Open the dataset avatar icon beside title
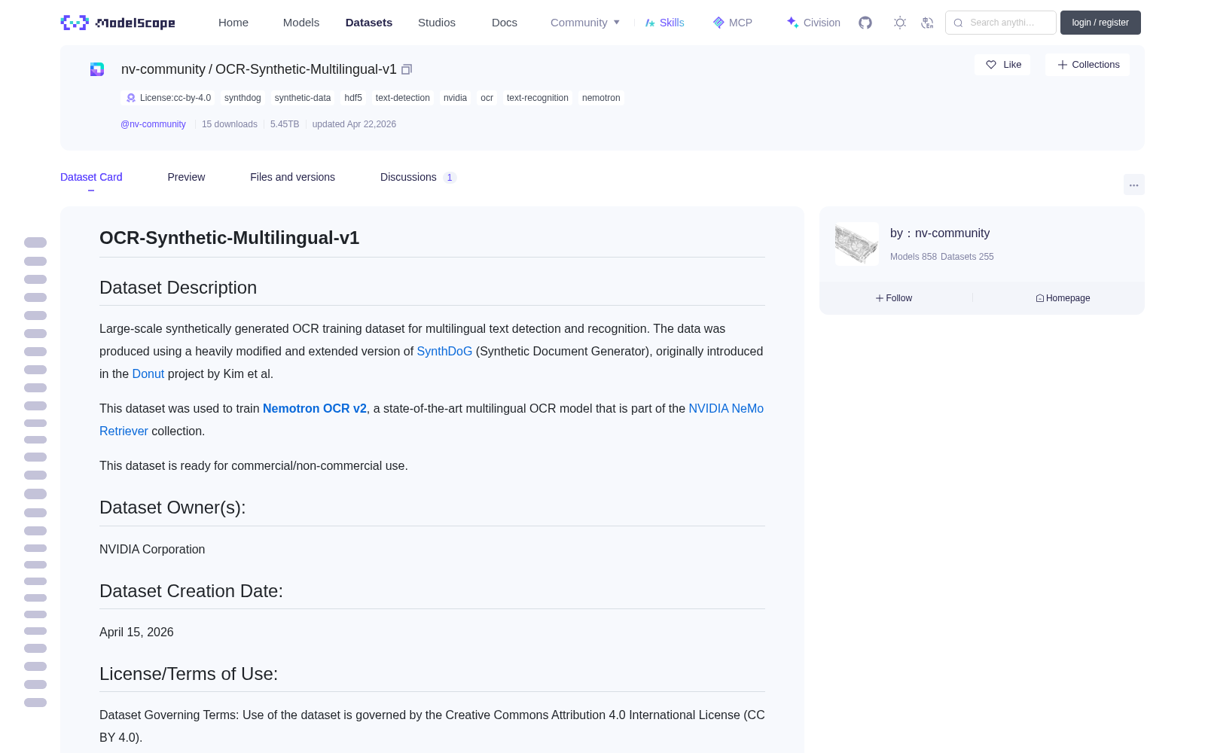1205x753 pixels. tap(97, 69)
